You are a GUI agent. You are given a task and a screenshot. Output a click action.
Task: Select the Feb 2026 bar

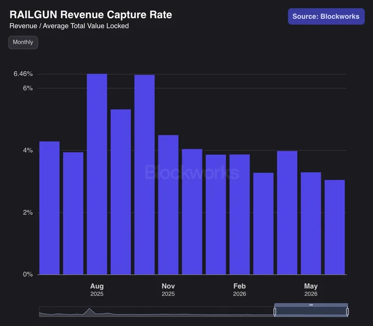[x=240, y=215]
